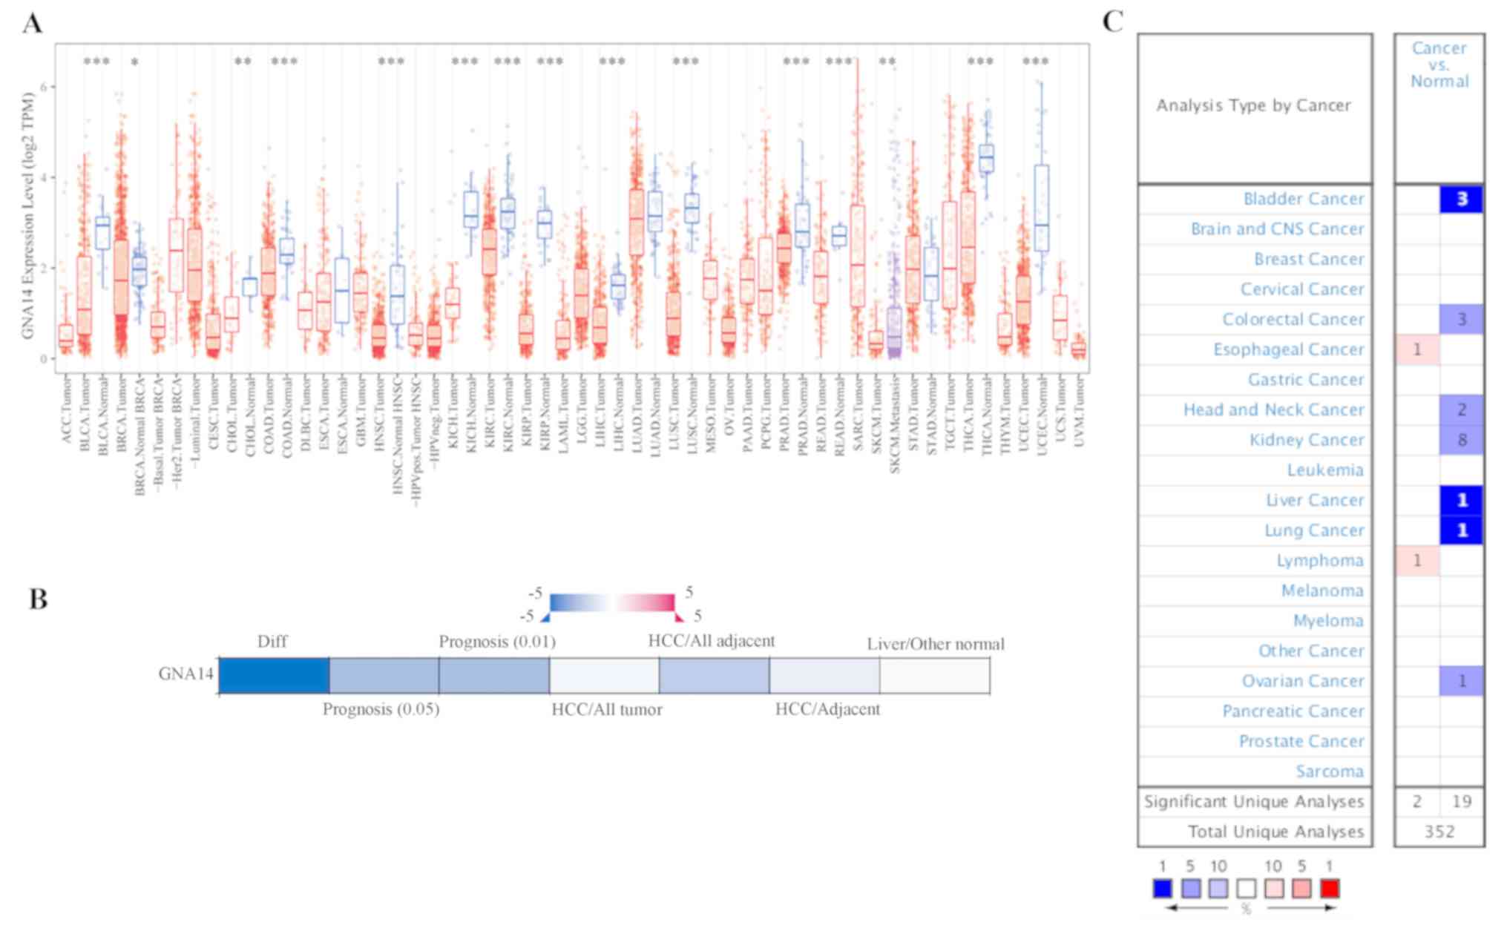Select the Esophageal Cancer link
The width and height of the screenshot is (1507, 928).
coord(1288,349)
